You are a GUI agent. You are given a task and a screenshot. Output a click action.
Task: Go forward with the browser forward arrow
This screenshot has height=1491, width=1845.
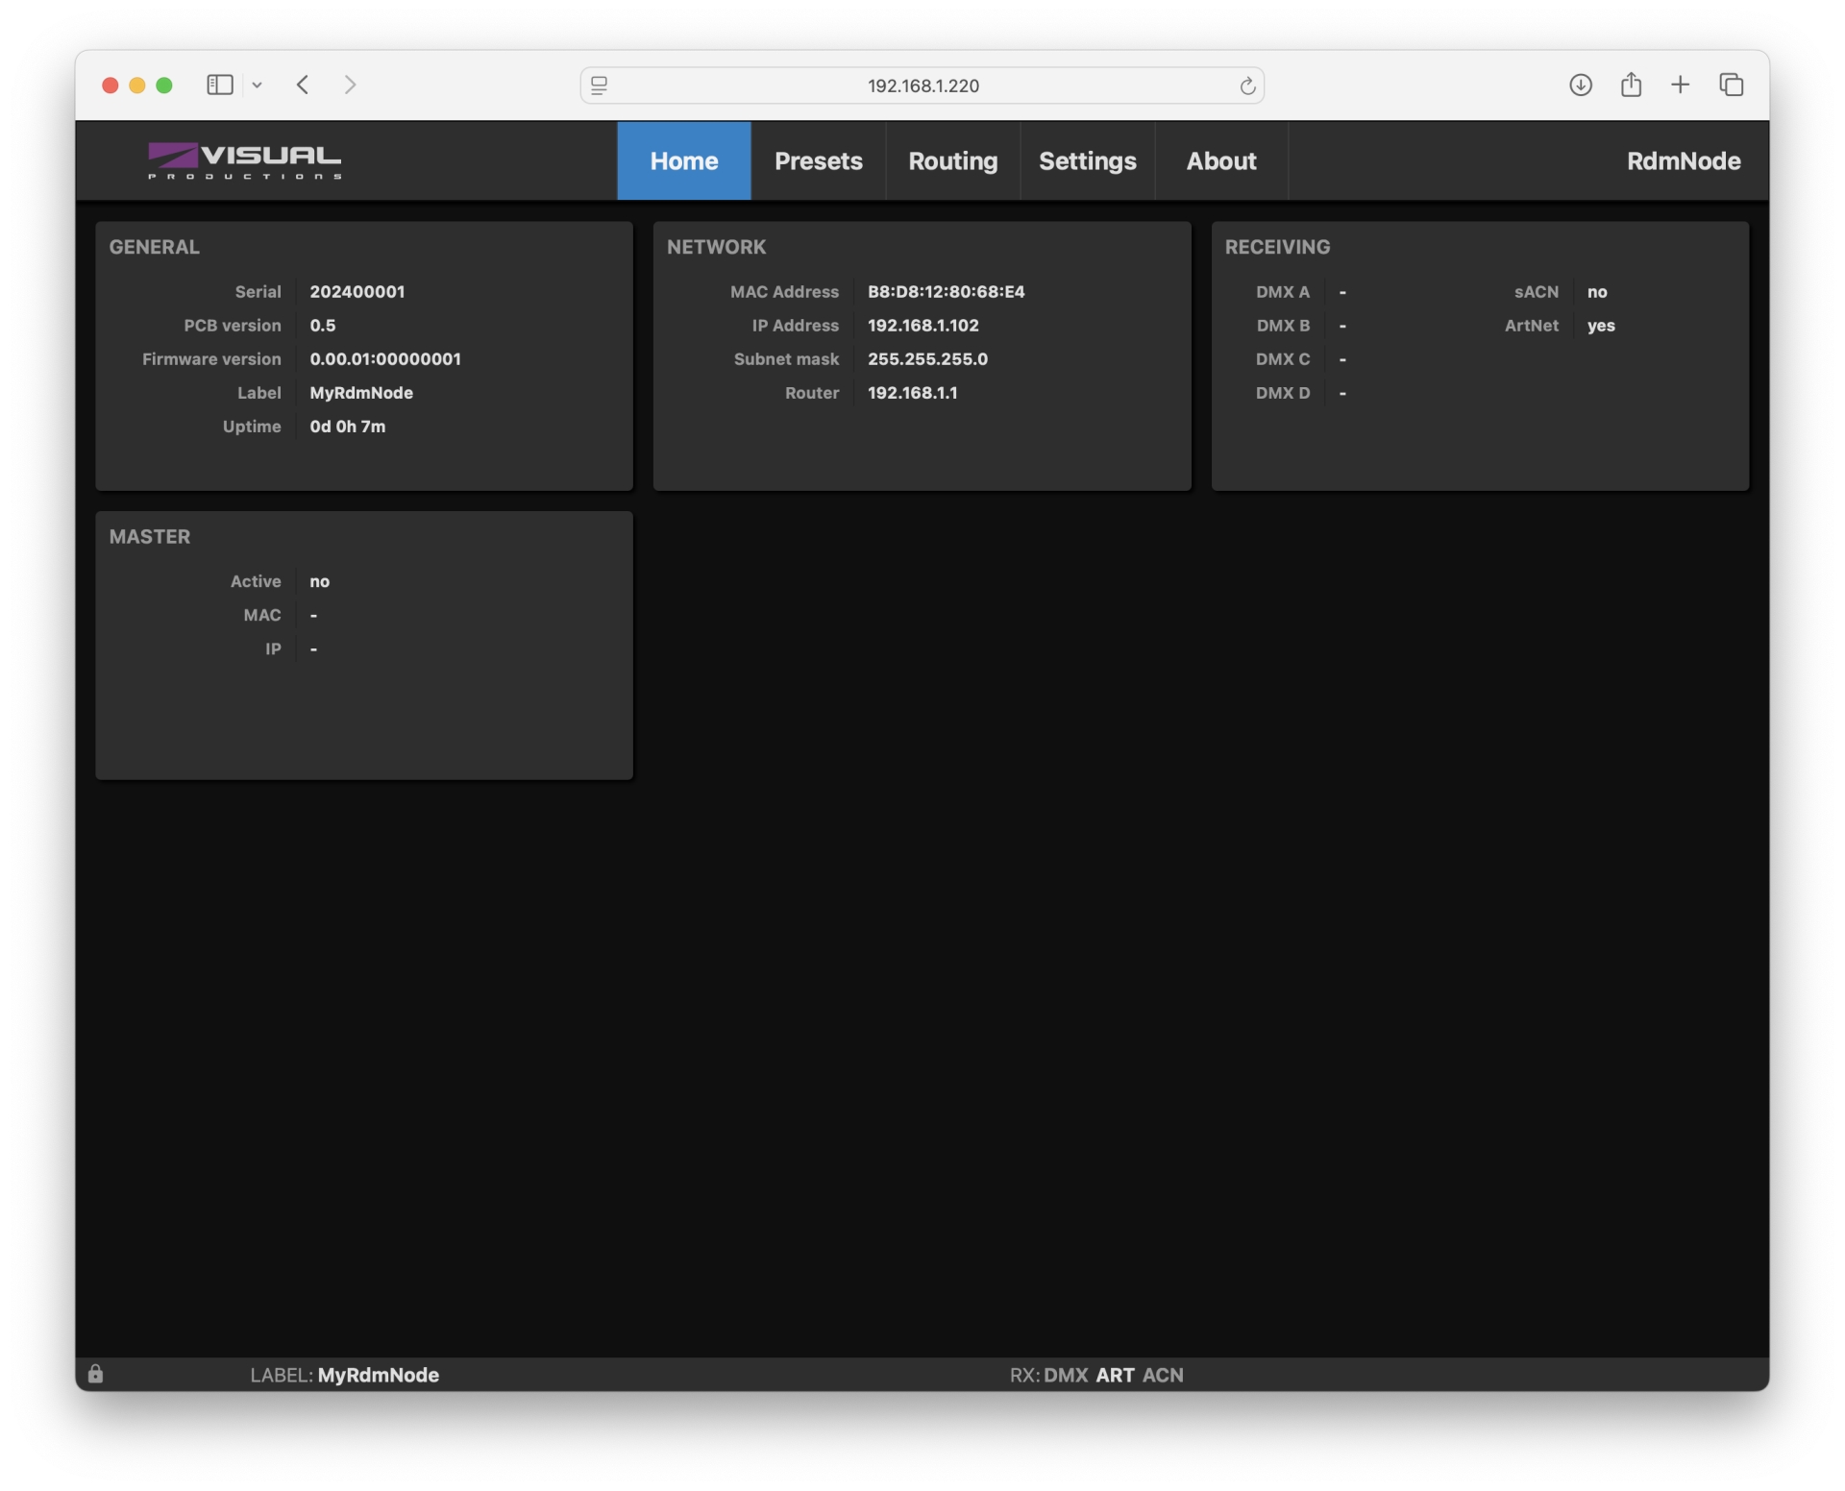tap(351, 85)
